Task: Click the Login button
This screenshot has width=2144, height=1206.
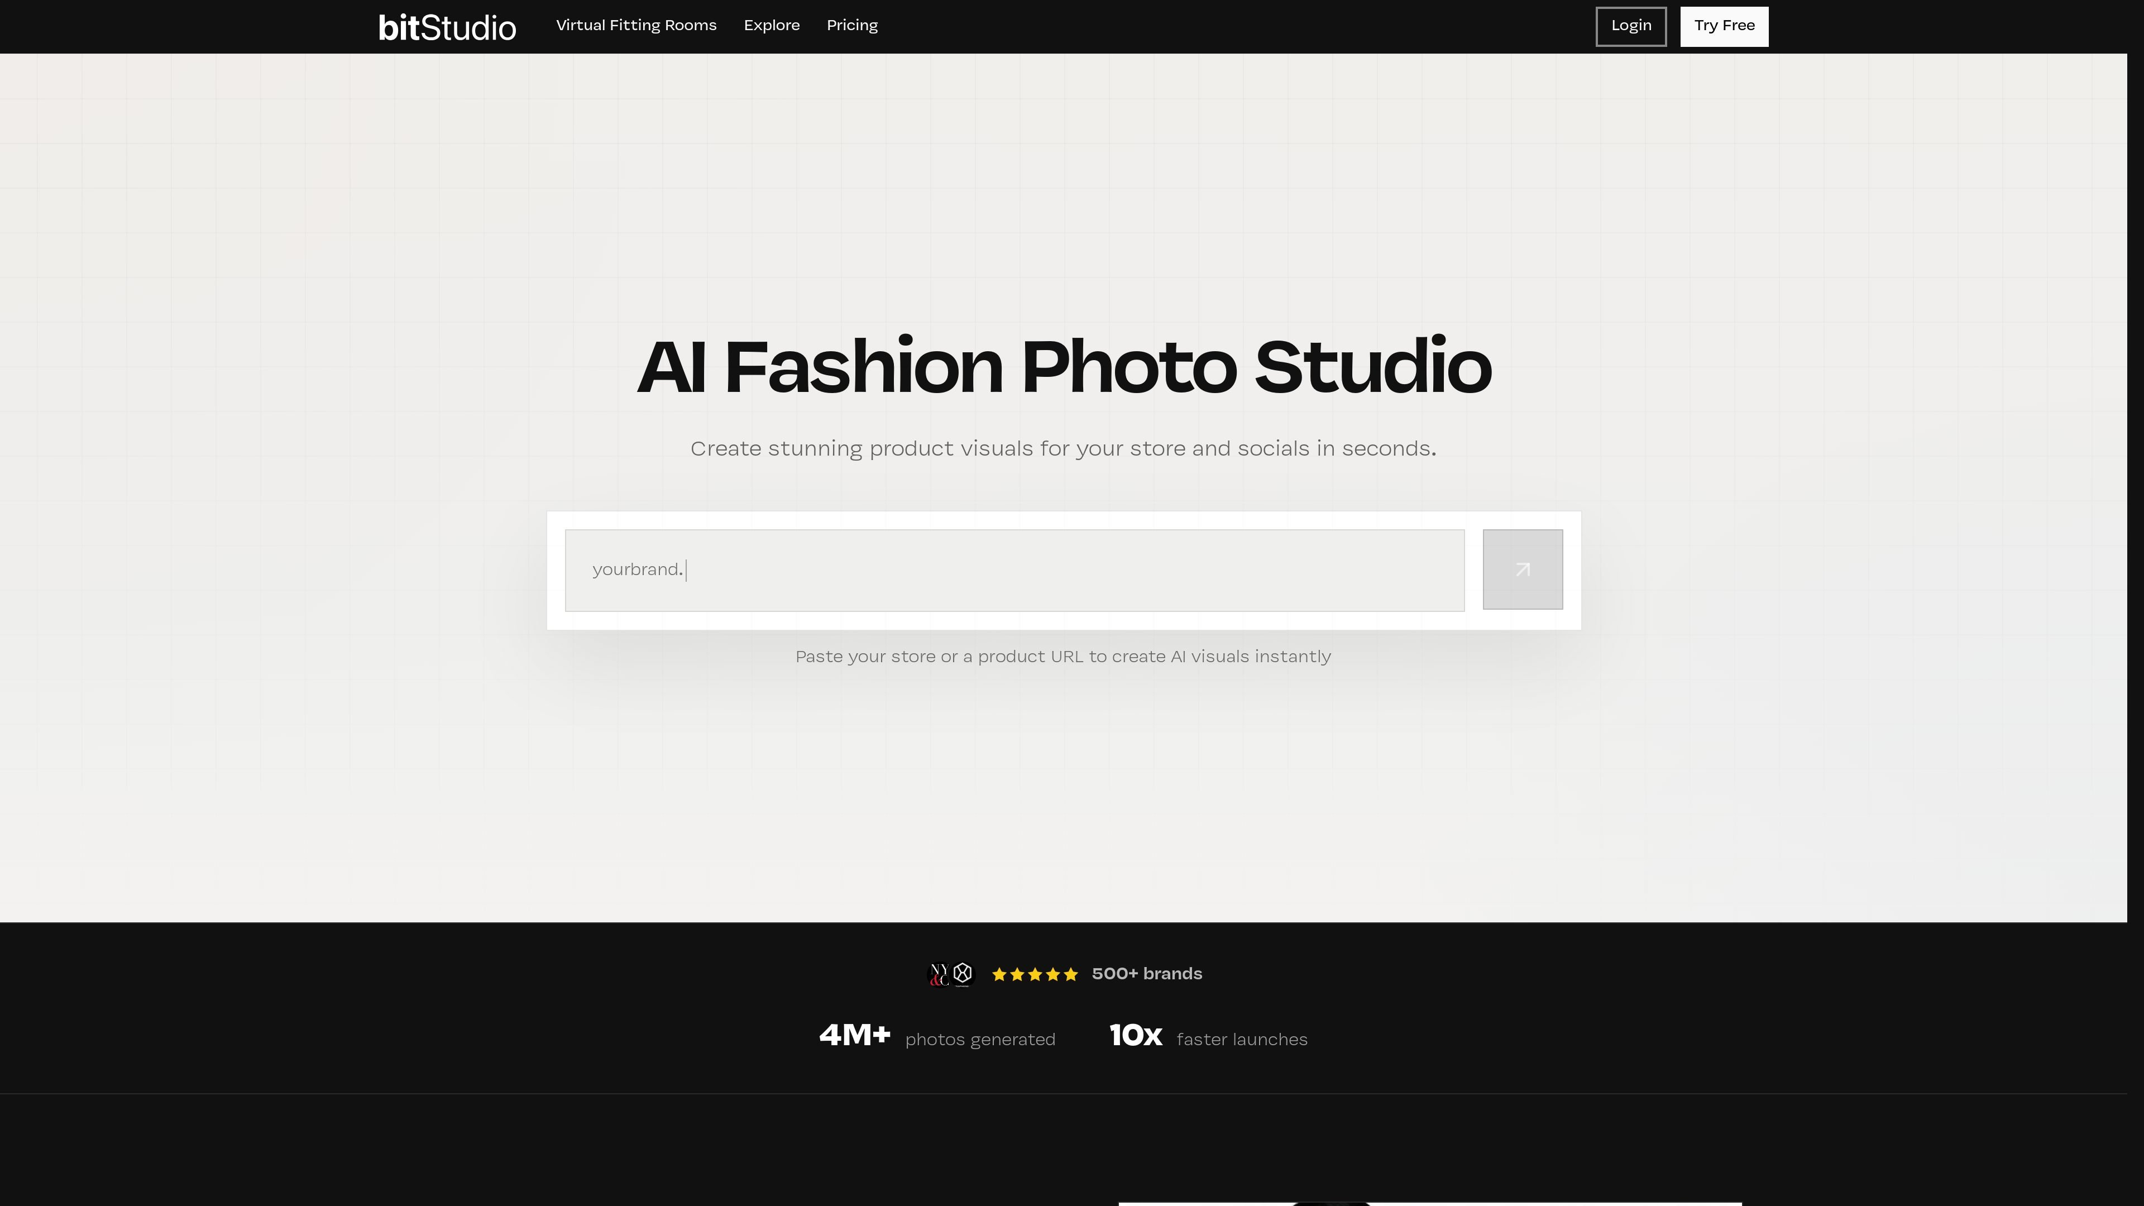Action: [x=1630, y=26]
